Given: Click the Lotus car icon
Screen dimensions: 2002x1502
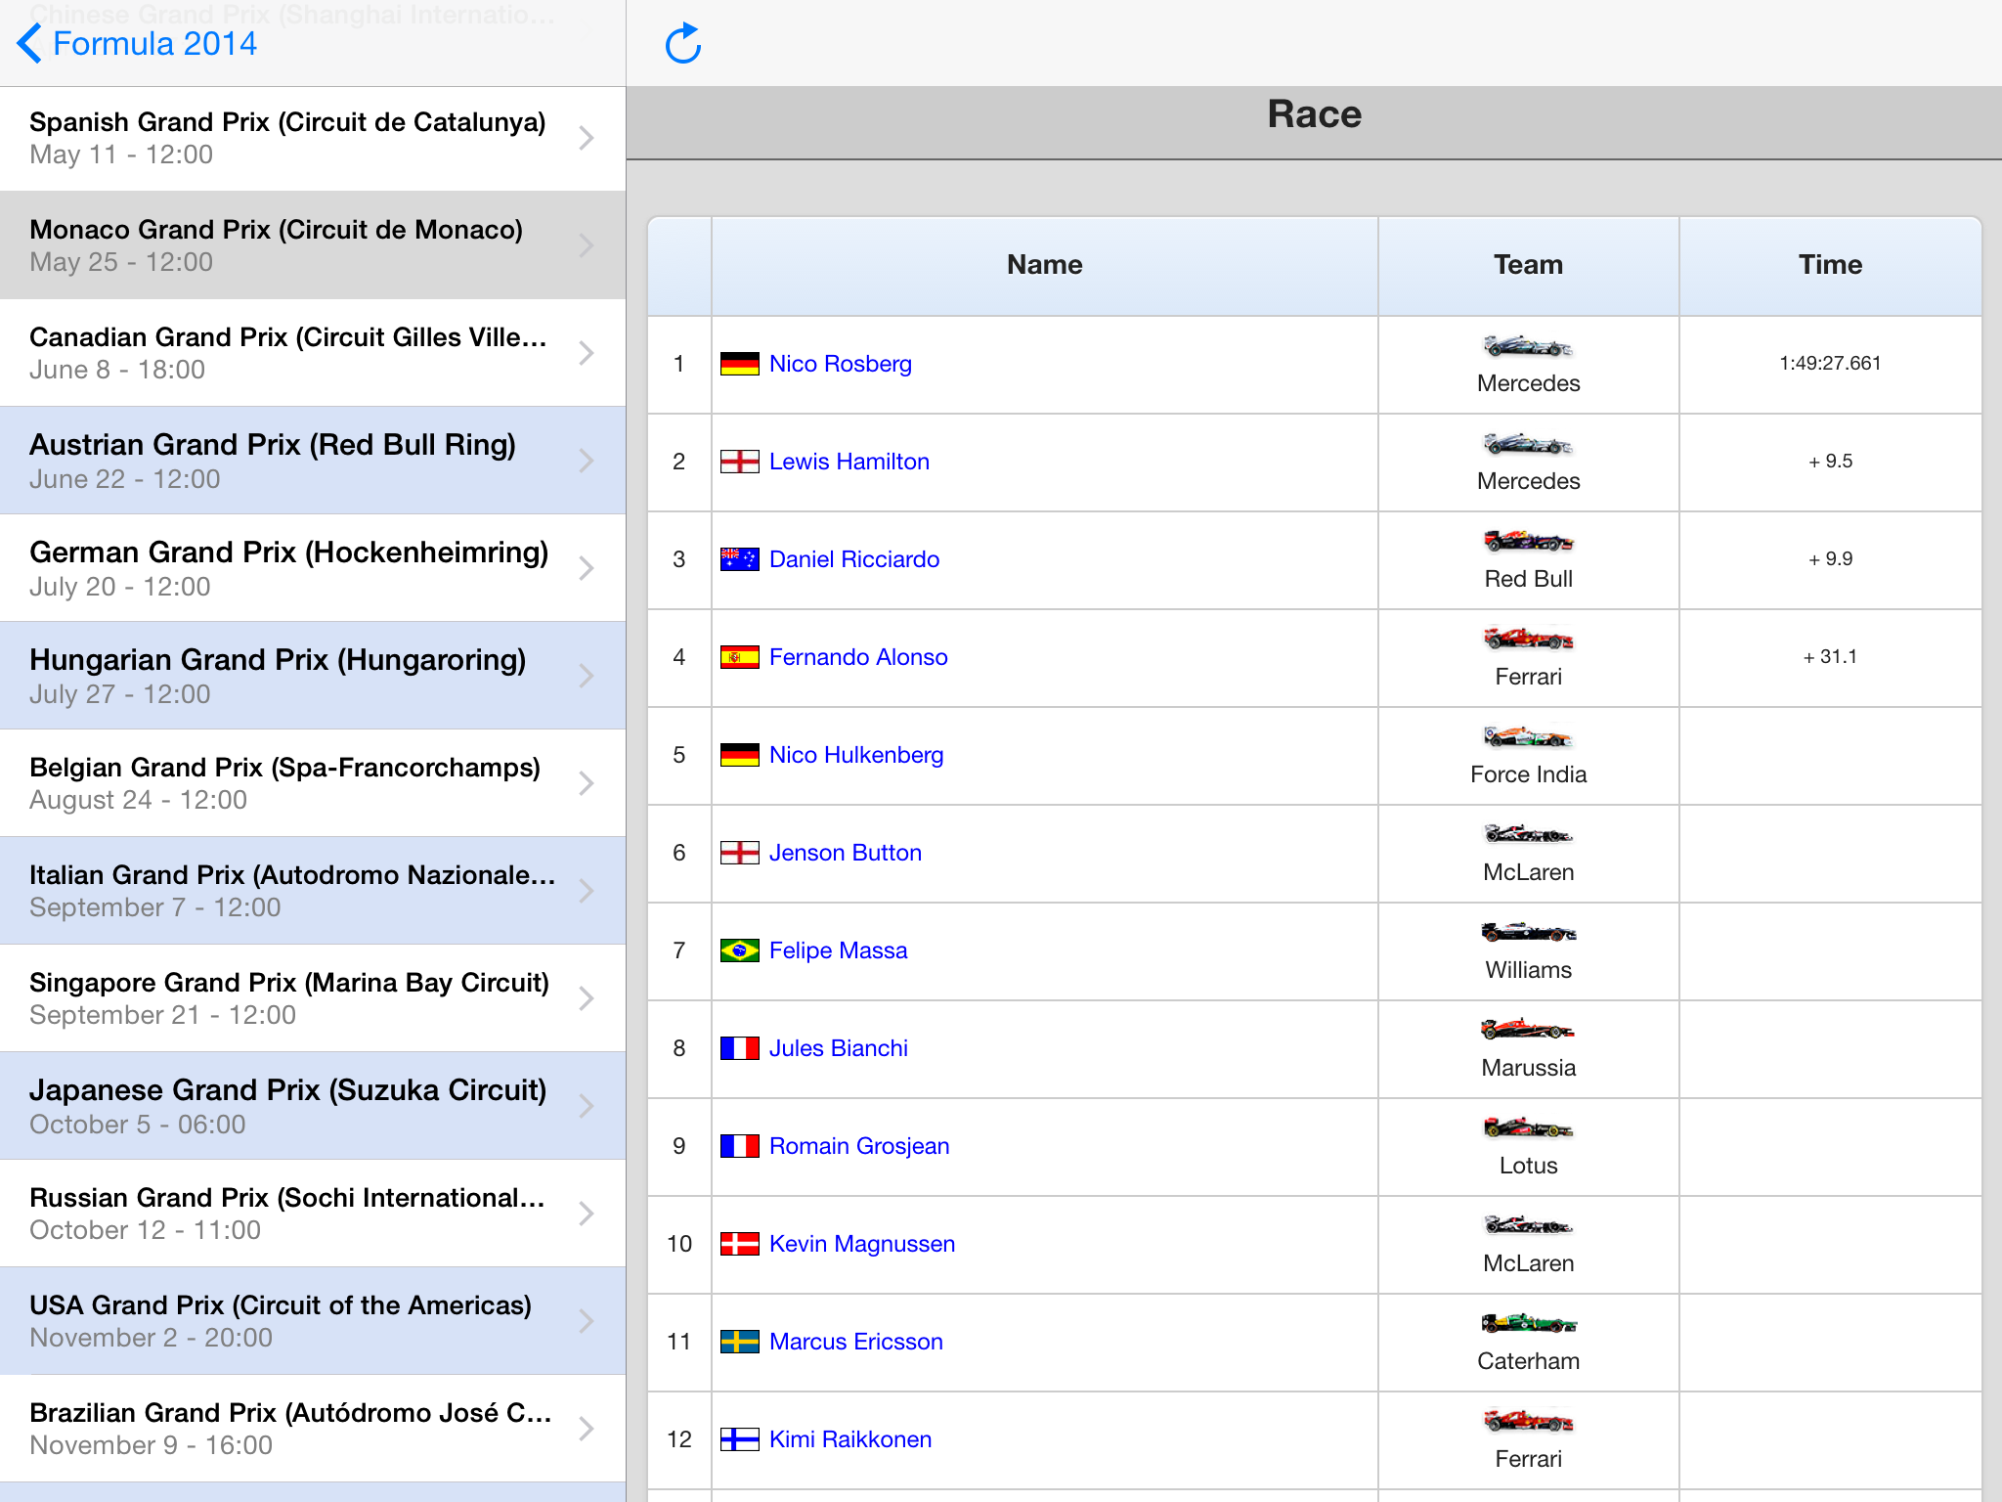Looking at the screenshot, I should point(1528,1127).
